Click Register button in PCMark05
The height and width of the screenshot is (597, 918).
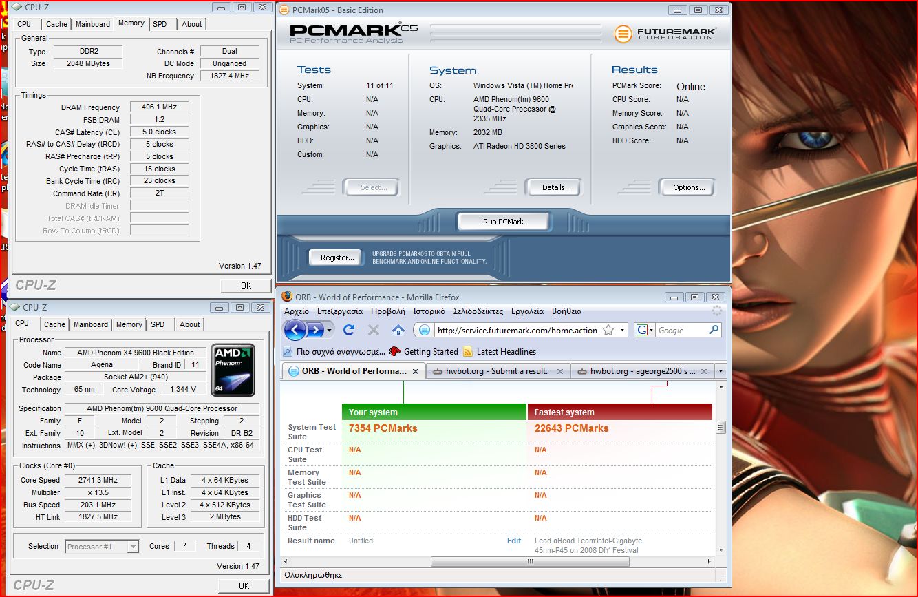(337, 258)
